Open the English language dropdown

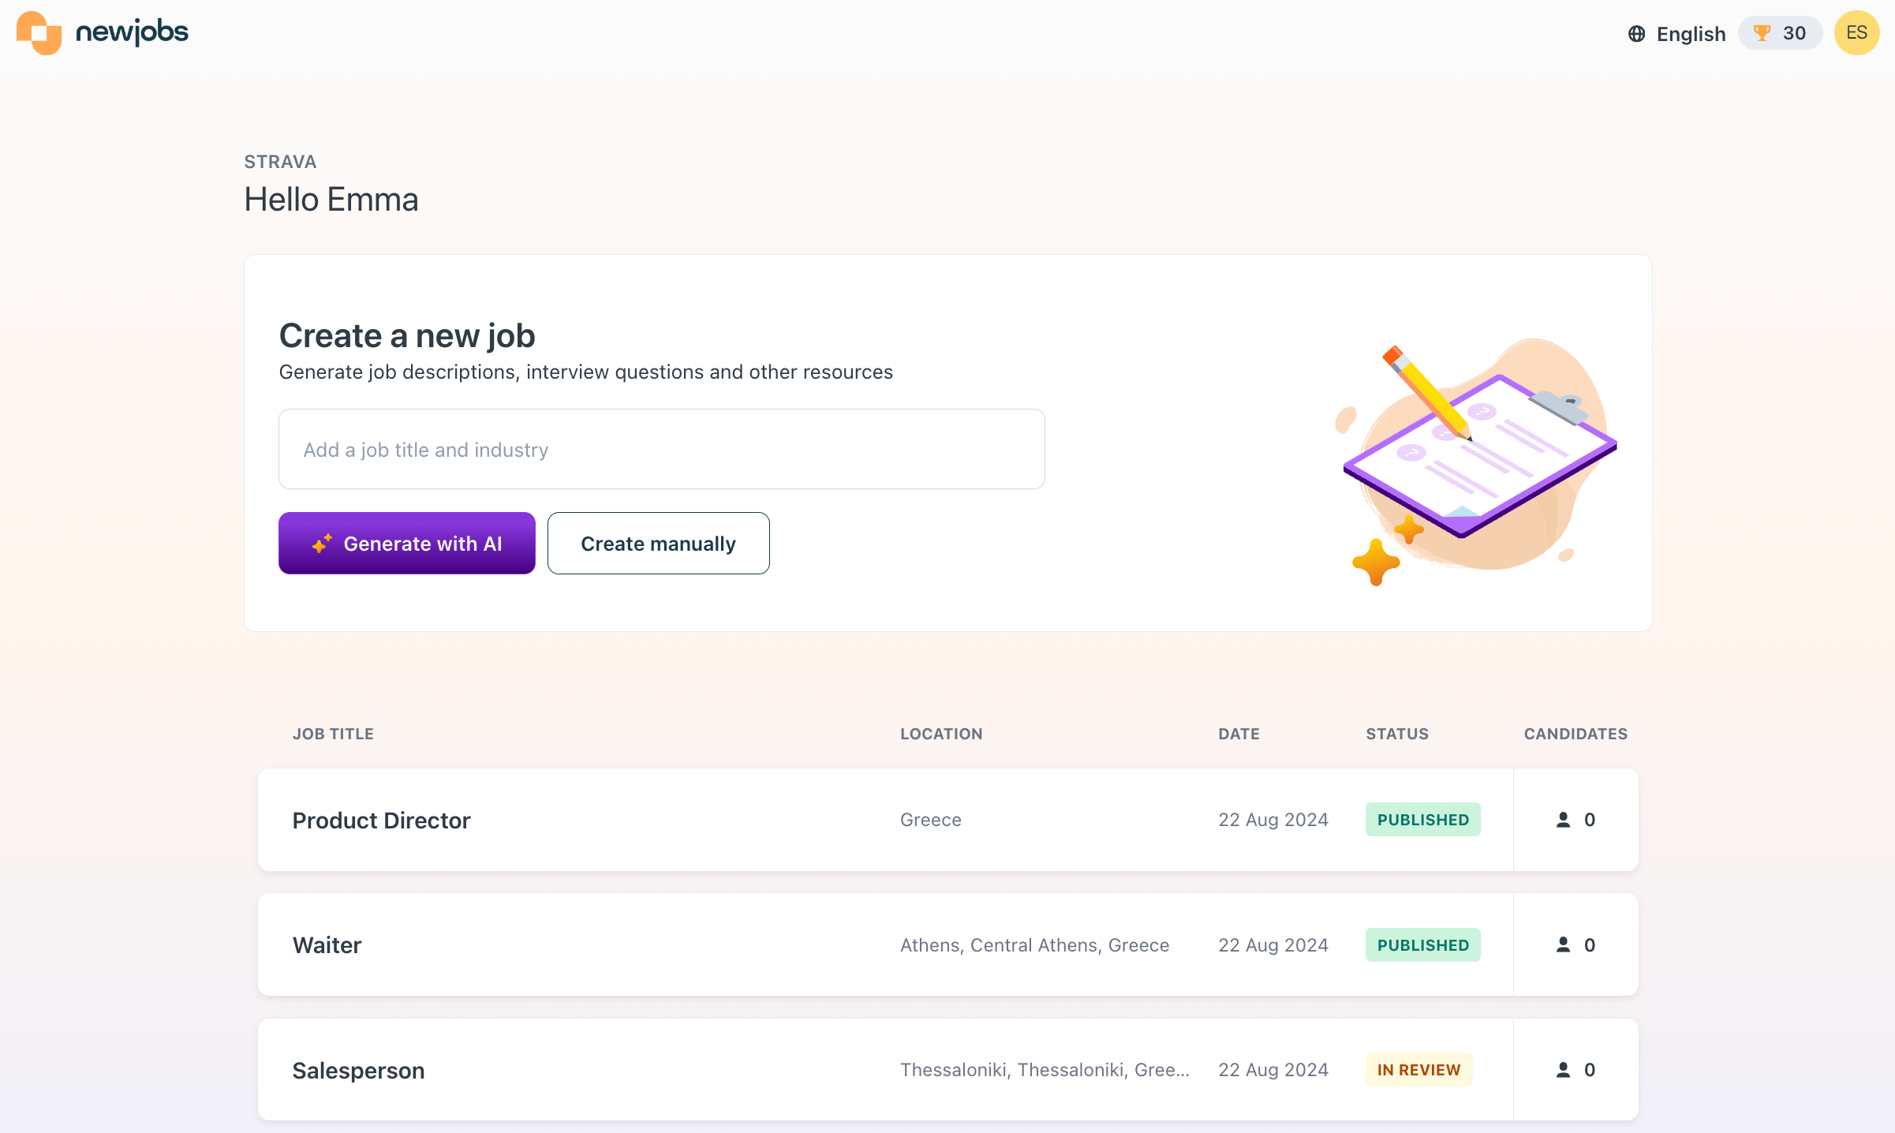click(1690, 34)
